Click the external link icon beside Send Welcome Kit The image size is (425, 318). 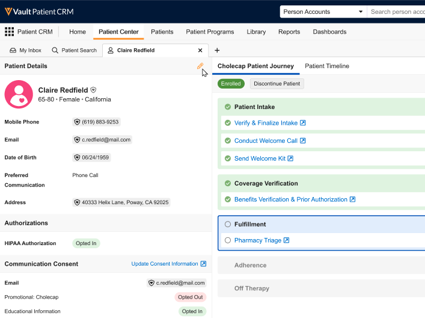click(290, 158)
